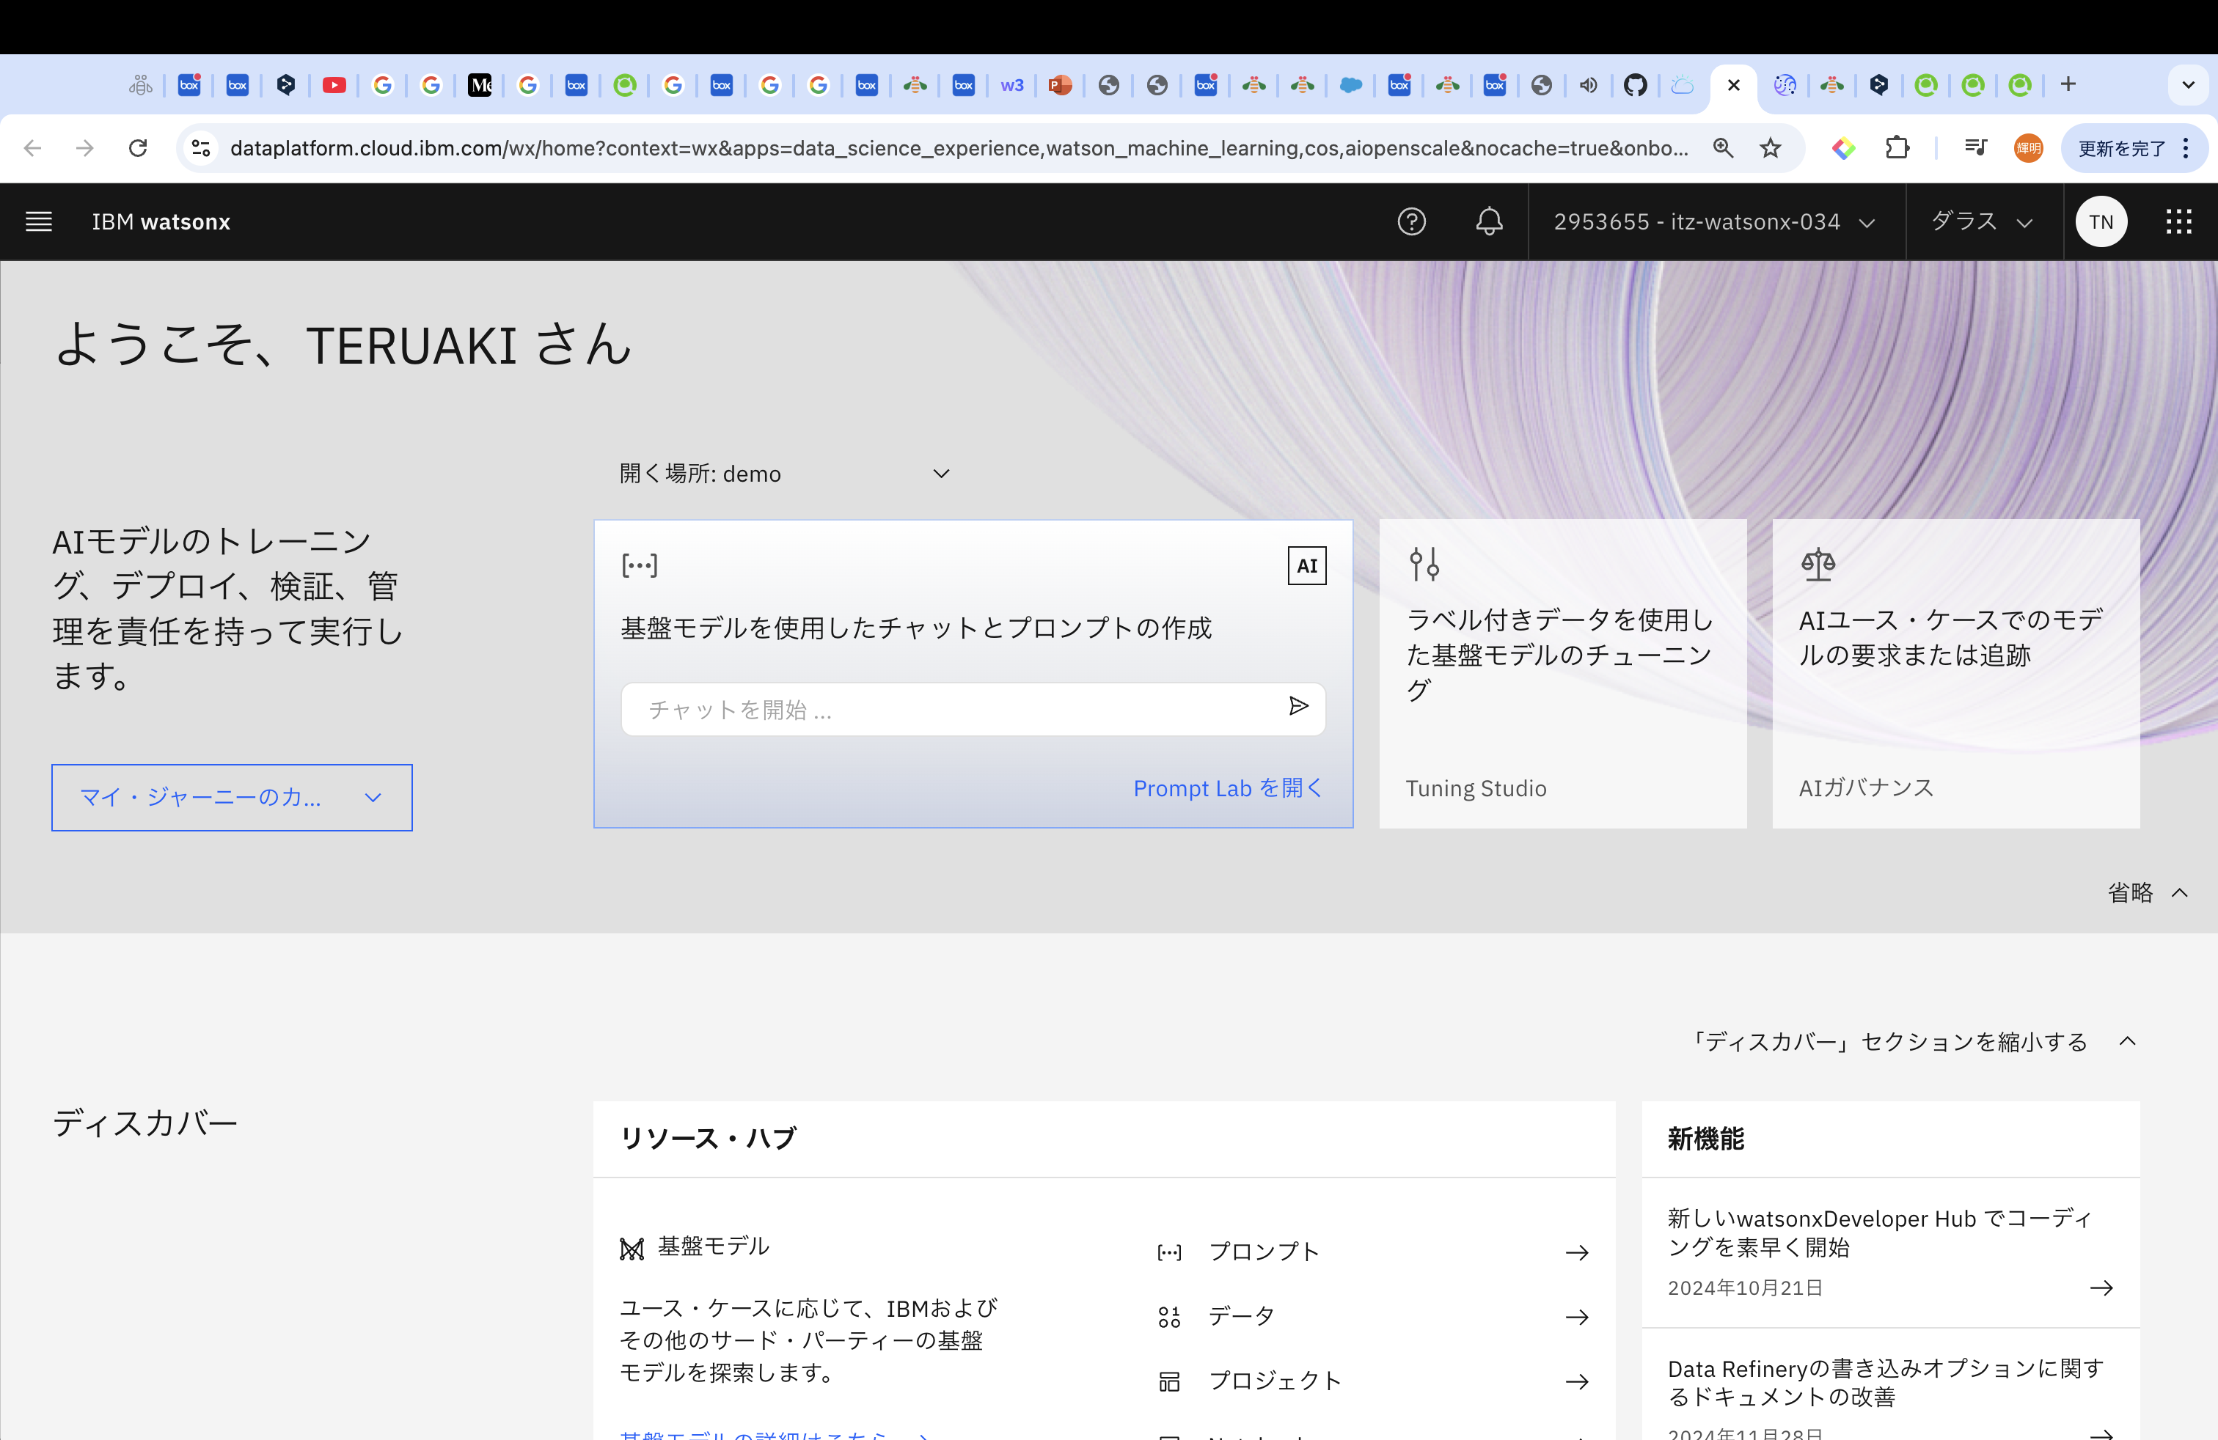Open the プロンプト resource item
Image resolution: width=2218 pixels, height=1440 pixels.
coord(1371,1252)
